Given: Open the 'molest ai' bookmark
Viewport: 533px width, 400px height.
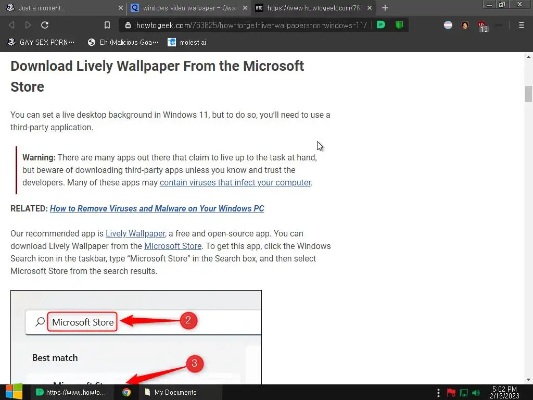Looking at the screenshot, I should coord(187,43).
